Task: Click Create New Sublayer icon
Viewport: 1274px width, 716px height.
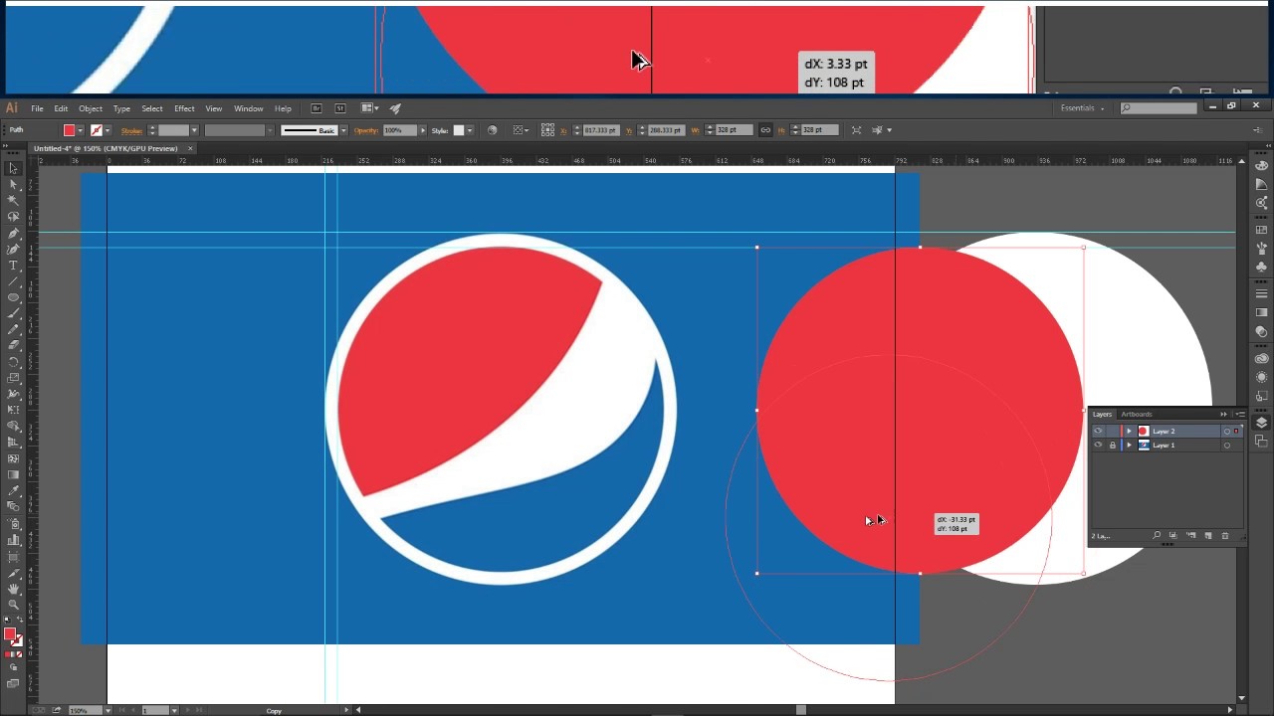Action: [x=1191, y=536]
